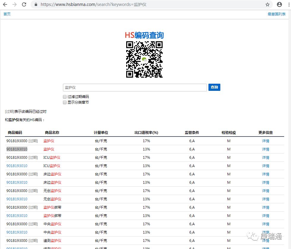Open 详情 for 13% ICU监护仪 row
Screen dimensions: 291x249
tap(265, 166)
